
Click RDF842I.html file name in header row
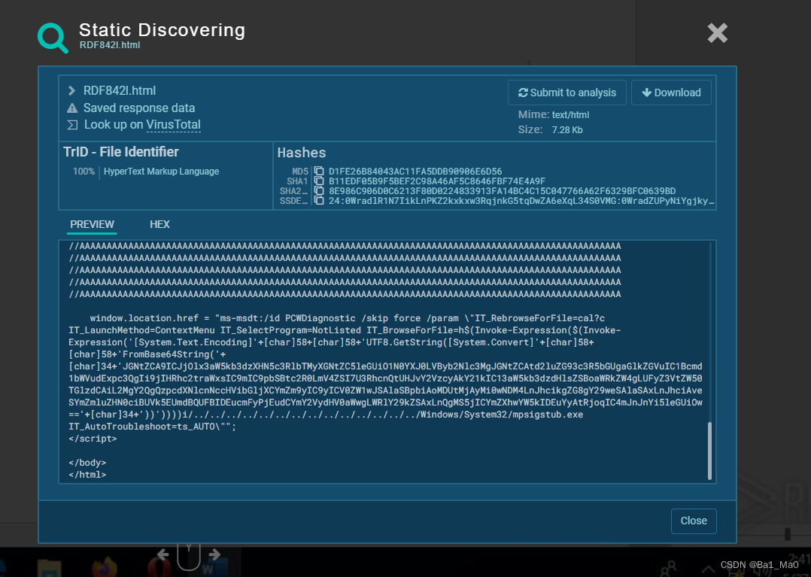pyautogui.click(x=120, y=91)
